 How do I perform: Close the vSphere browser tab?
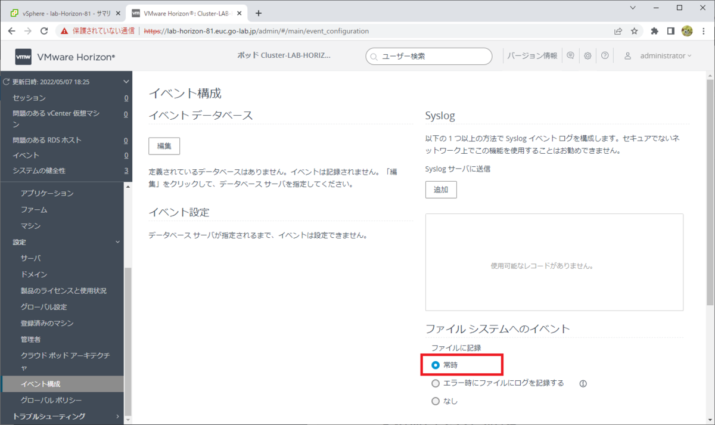pos(118,13)
